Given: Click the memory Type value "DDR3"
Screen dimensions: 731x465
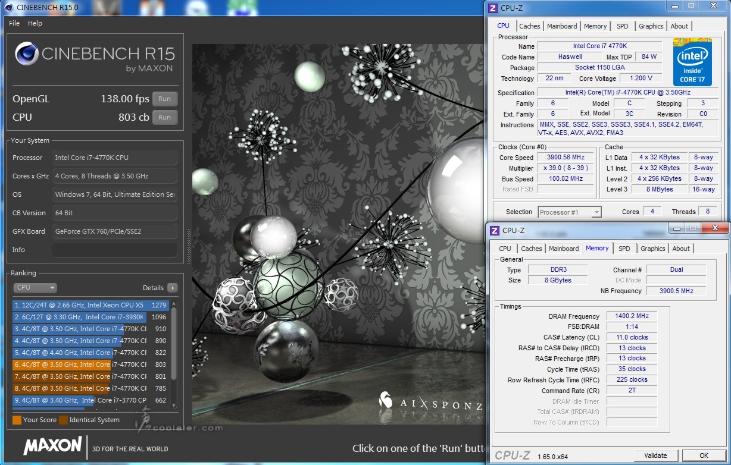Looking at the screenshot, I should click(x=558, y=269).
